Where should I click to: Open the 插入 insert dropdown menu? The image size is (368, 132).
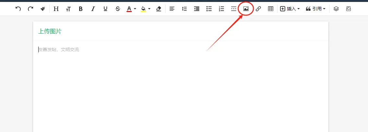click(x=290, y=9)
